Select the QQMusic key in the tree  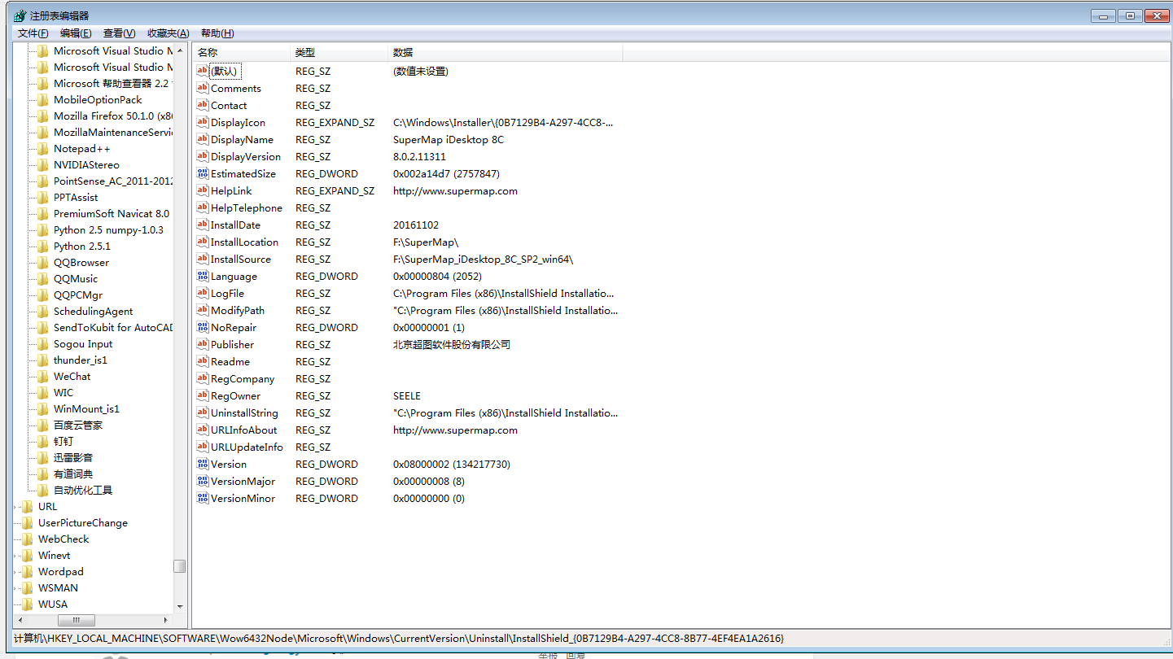[76, 279]
